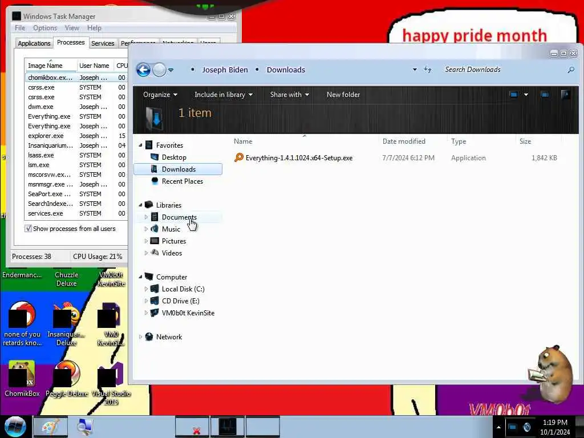Collapse the Favorites group
Viewport: 584px width, 438px height.
[x=140, y=145]
